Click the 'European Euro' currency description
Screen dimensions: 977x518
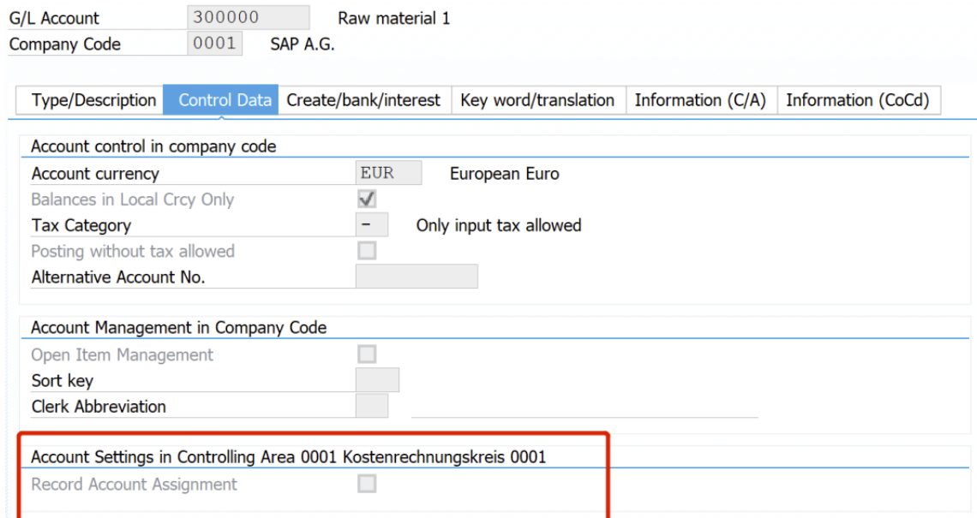click(505, 173)
